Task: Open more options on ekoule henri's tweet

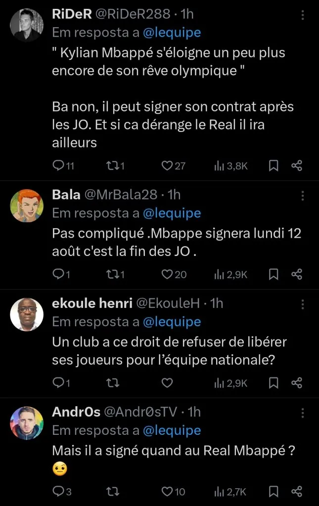Action: tap(302, 304)
